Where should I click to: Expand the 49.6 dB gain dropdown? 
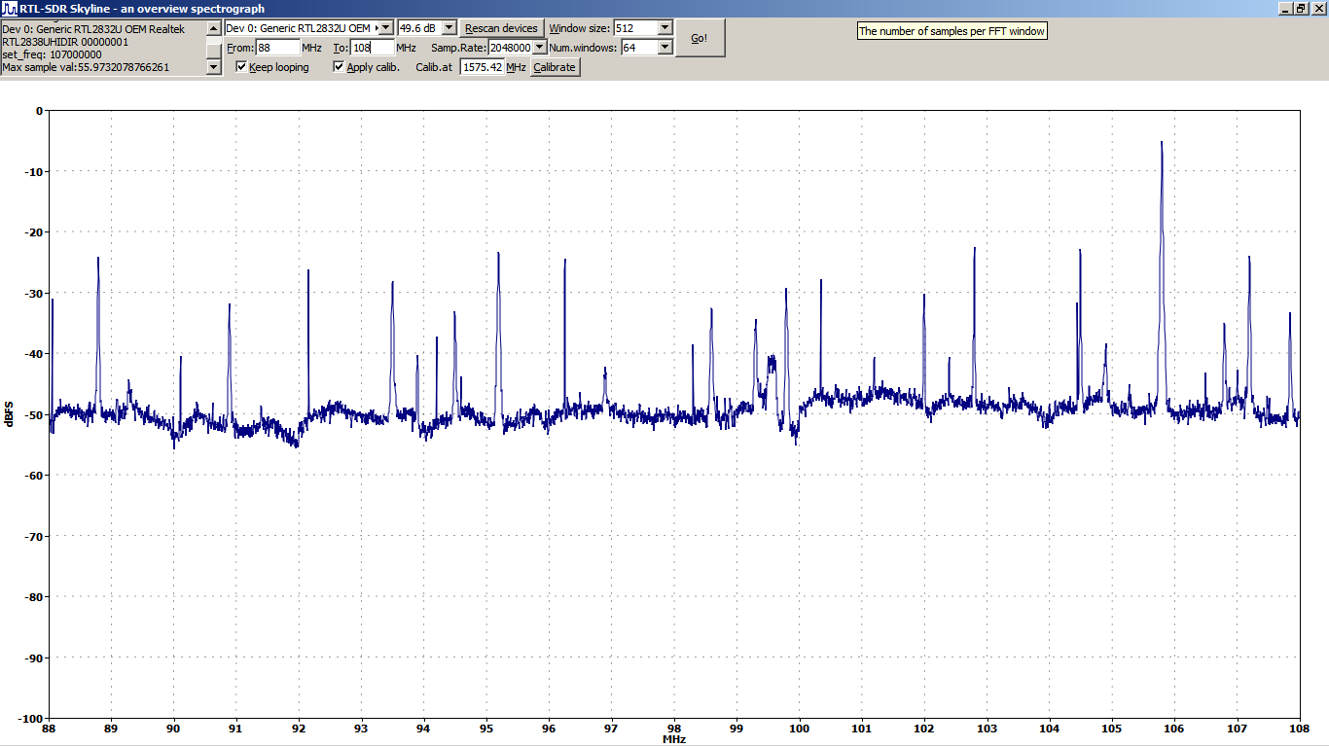(449, 28)
